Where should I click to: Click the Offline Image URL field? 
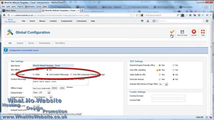(x=41, y=88)
